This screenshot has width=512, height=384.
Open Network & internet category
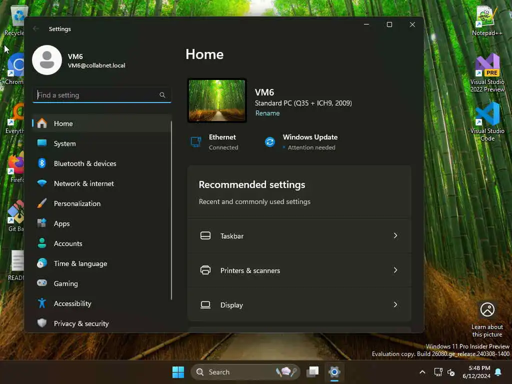101,183
